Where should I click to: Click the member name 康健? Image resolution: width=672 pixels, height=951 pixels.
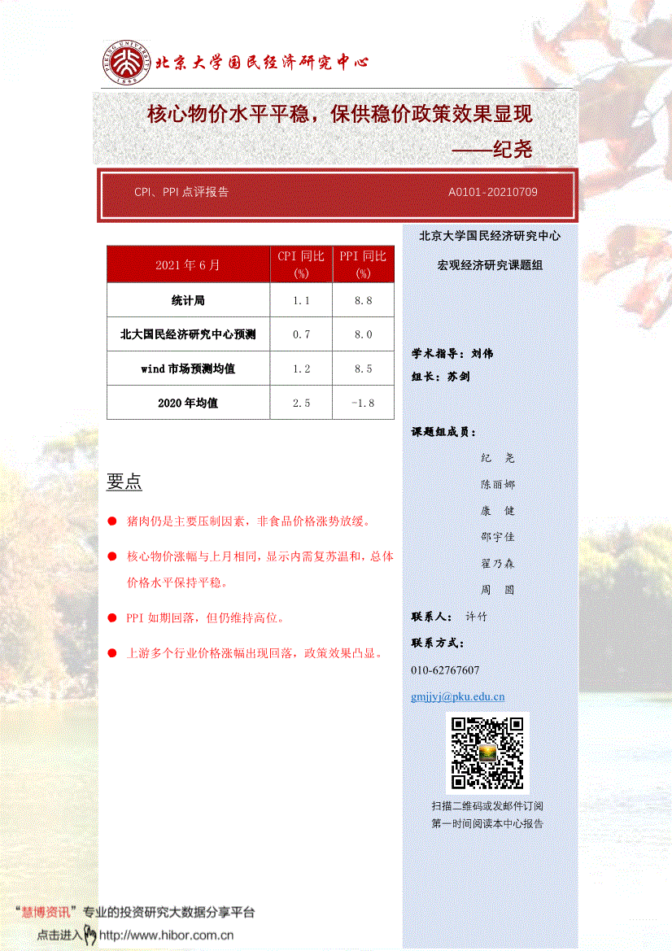coord(497,511)
